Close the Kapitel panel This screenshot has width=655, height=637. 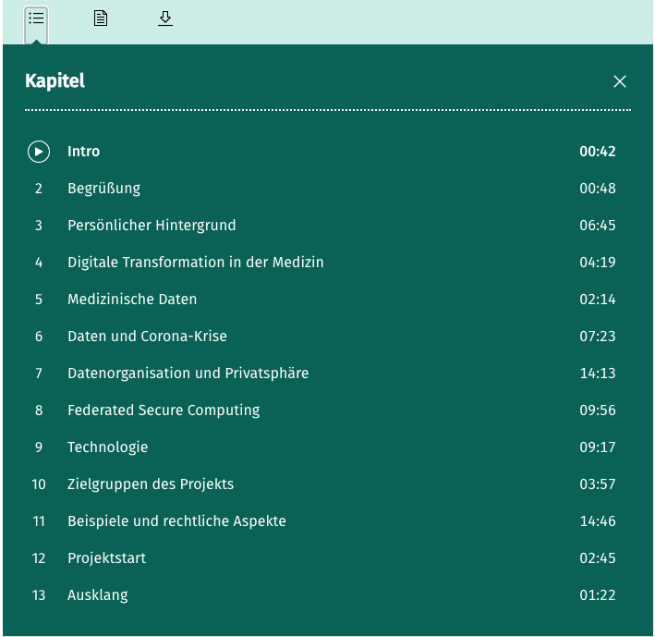click(620, 81)
